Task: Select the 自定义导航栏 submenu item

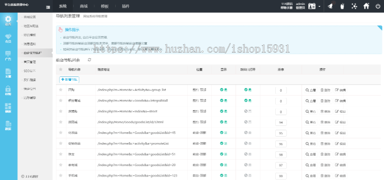Action: pos(35,53)
